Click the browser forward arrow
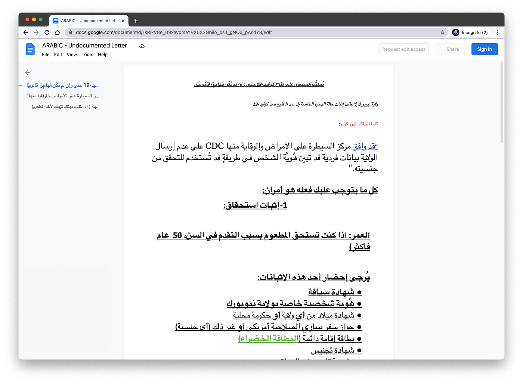 point(36,32)
